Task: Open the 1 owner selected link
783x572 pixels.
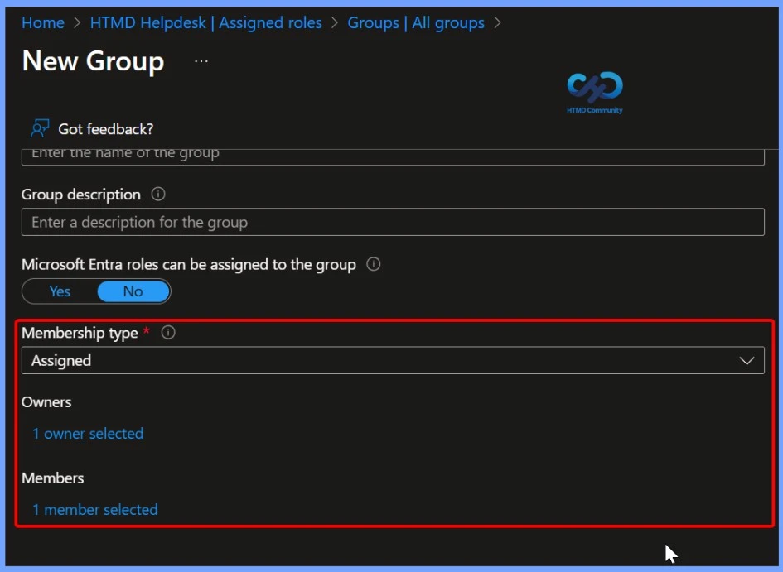Action: tap(87, 433)
